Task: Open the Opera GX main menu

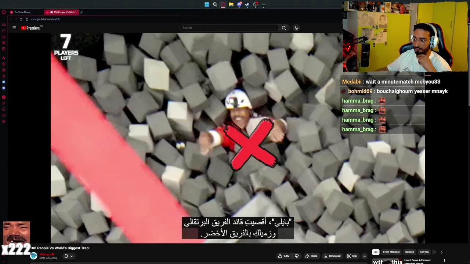Action: 4,12
